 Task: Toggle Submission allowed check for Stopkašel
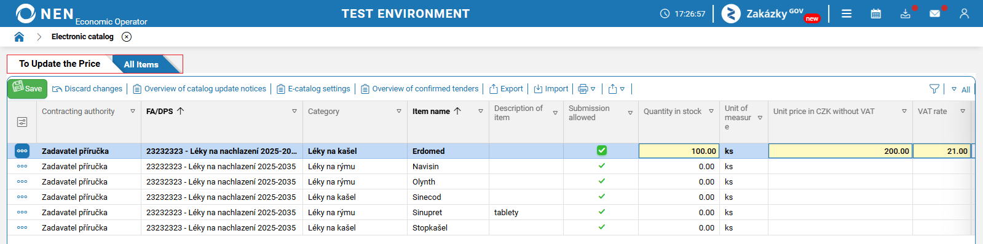click(x=602, y=227)
